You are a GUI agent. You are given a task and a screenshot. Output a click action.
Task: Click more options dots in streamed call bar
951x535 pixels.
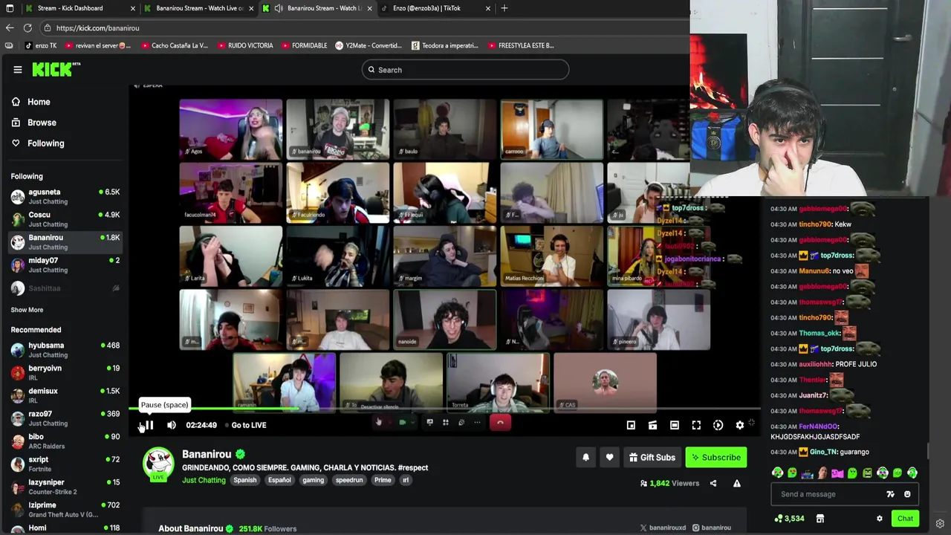pos(477,423)
